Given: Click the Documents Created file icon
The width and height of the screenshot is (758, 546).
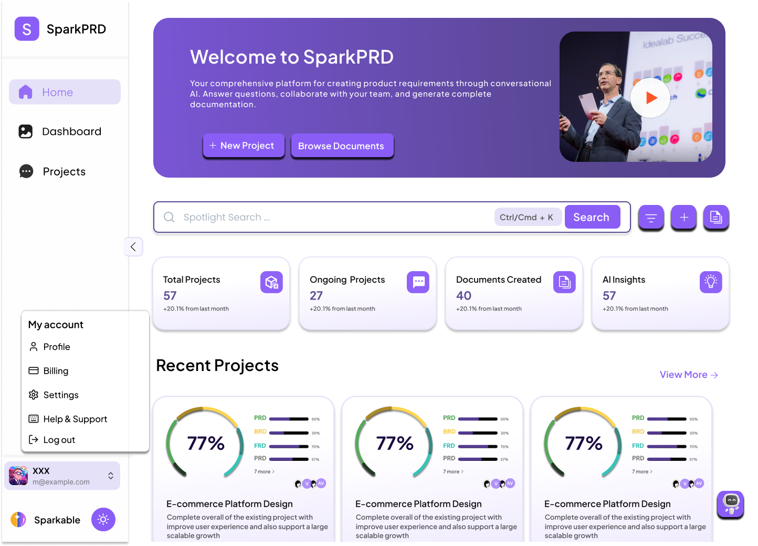Looking at the screenshot, I should point(564,282).
